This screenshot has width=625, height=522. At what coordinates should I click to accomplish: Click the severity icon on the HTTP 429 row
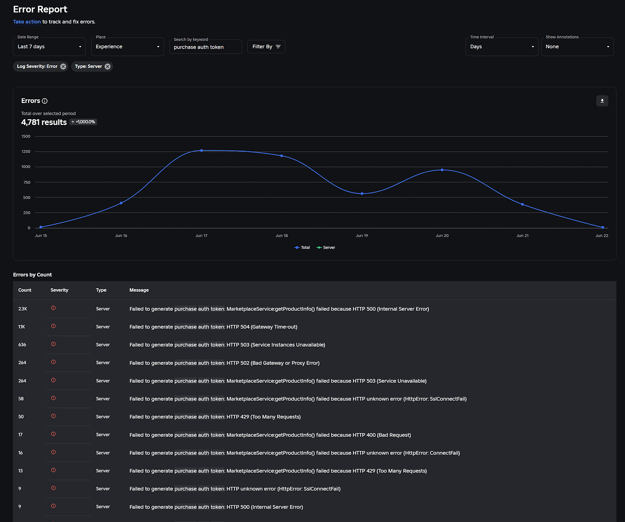(x=53, y=416)
